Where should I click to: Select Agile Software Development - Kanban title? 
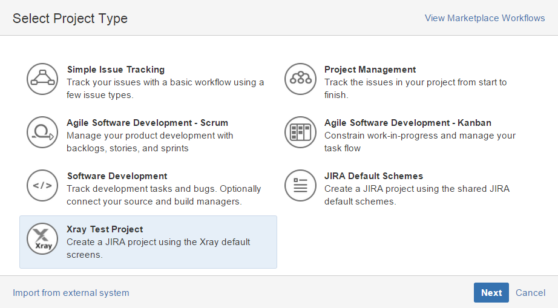408,123
